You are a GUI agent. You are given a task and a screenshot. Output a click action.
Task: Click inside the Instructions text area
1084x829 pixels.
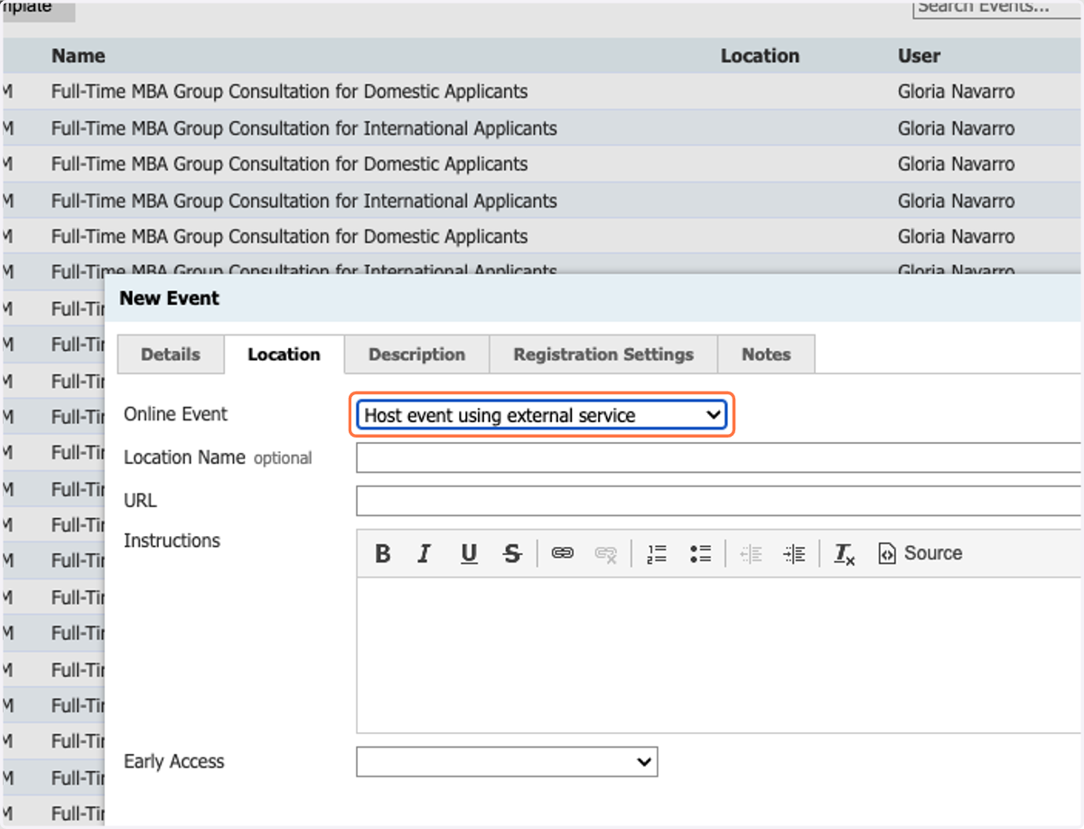click(719, 655)
